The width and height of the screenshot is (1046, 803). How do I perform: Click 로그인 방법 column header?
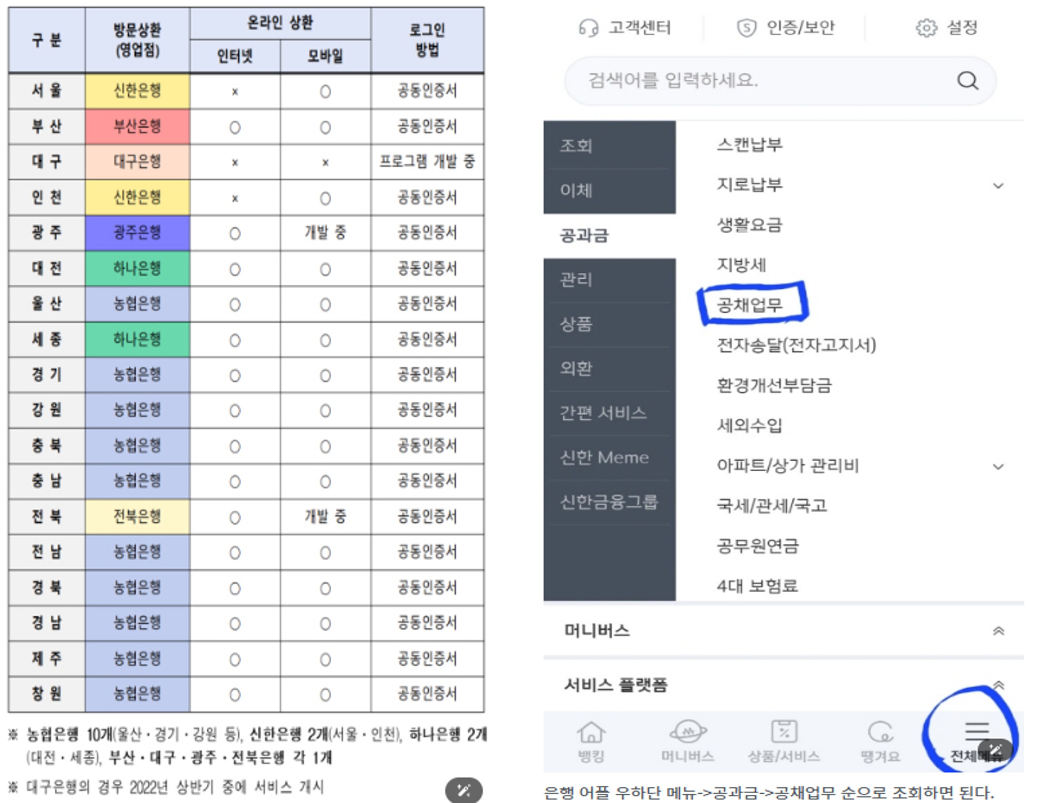[427, 40]
